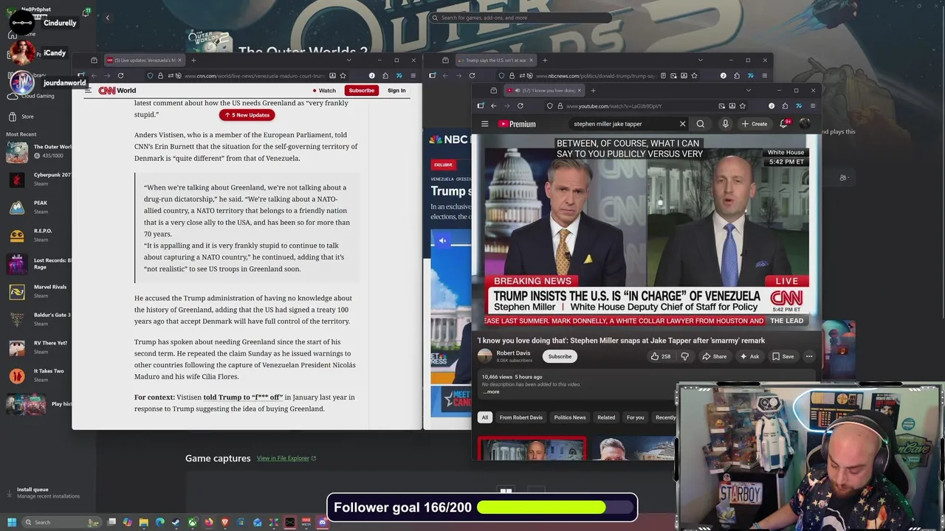Go back in the Xbox app

(107, 18)
